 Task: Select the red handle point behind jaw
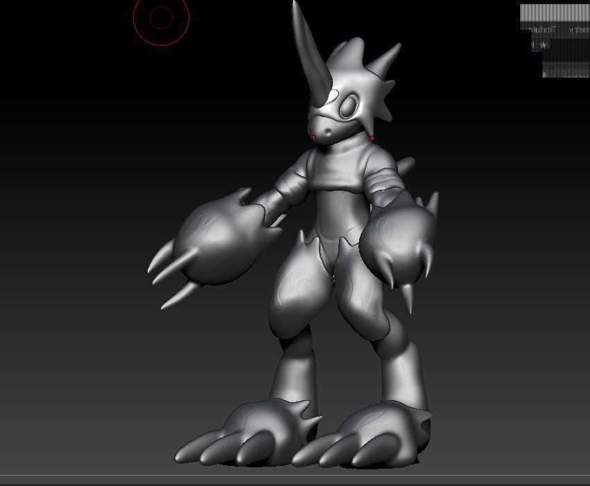pos(372,139)
